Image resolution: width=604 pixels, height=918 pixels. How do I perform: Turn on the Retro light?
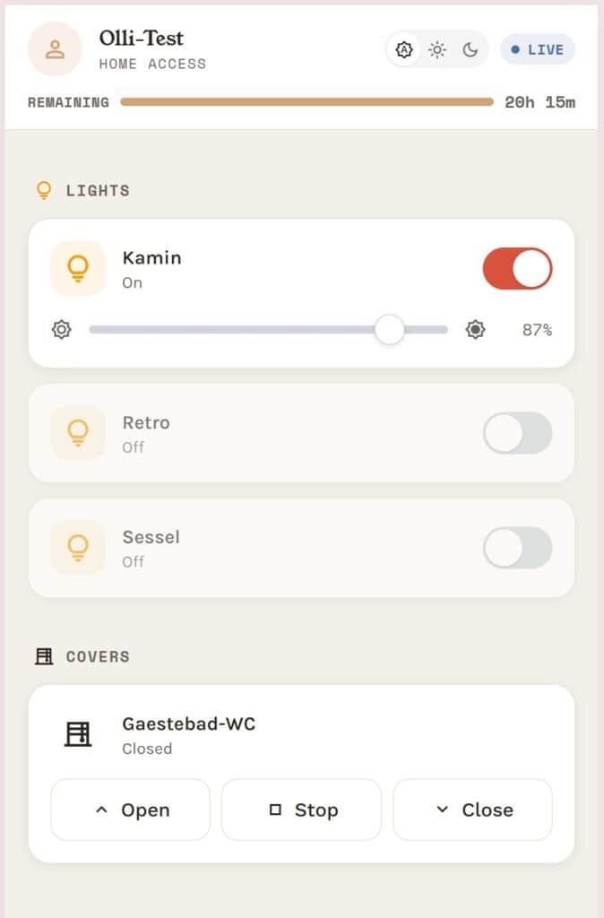[x=518, y=433]
